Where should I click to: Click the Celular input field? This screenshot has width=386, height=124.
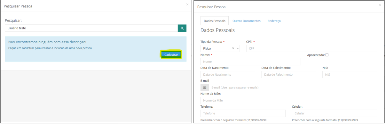point(335,113)
